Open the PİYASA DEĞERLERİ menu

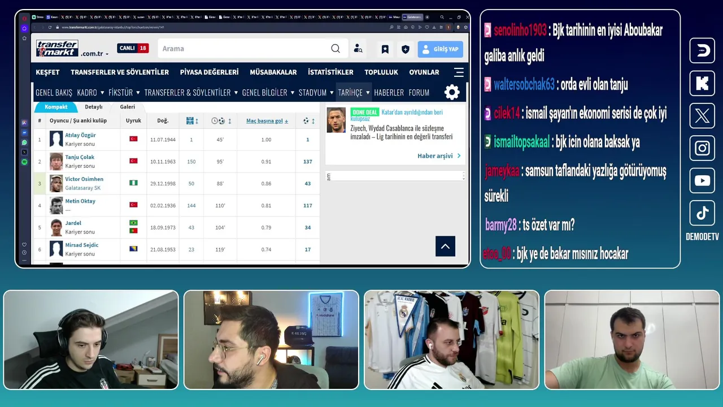click(209, 72)
